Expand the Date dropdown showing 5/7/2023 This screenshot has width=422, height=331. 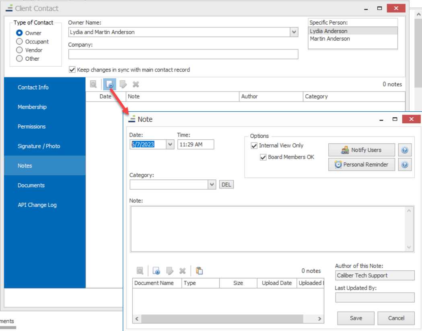(170, 144)
